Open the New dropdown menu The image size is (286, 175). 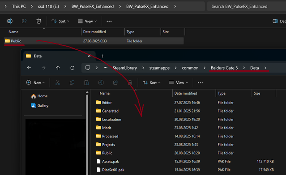click(x=35, y=83)
